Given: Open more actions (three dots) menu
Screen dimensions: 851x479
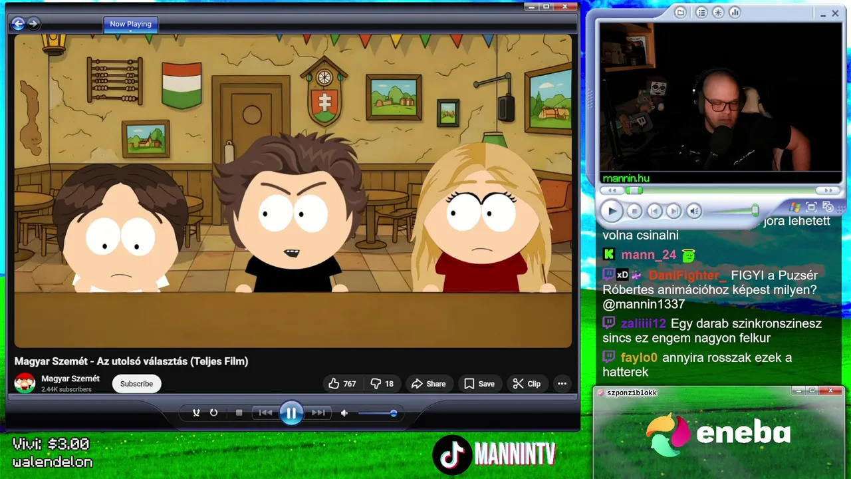Looking at the screenshot, I should coord(562,384).
